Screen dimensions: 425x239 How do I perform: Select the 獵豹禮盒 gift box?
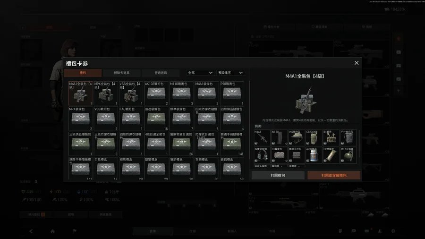coord(181,168)
